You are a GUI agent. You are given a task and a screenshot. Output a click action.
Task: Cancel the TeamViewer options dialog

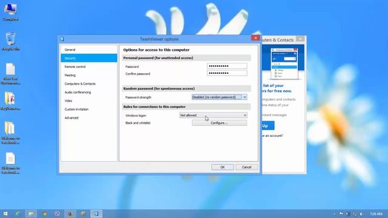pyautogui.click(x=247, y=167)
